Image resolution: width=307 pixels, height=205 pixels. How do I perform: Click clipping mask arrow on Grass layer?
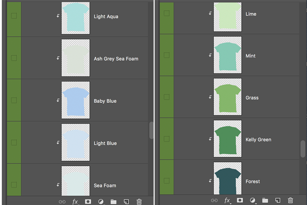(210, 97)
